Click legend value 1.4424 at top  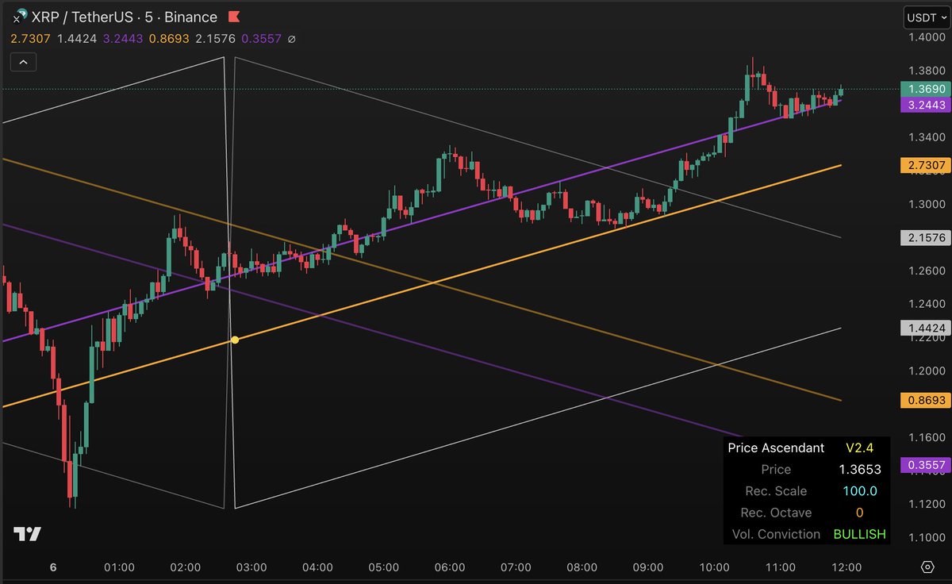pyautogui.click(x=75, y=38)
